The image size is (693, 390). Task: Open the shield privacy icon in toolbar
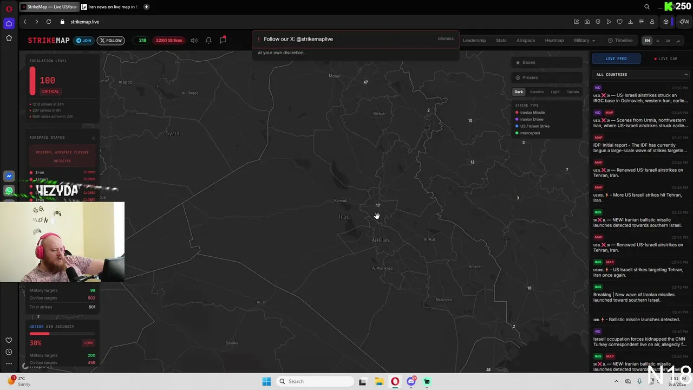coord(598,22)
